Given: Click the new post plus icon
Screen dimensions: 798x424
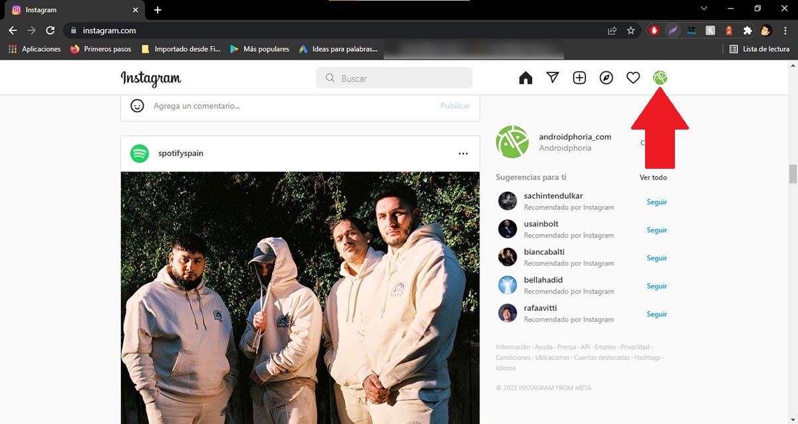Looking at the screenshot, I should pyautogui.click(x=579, y=78).
